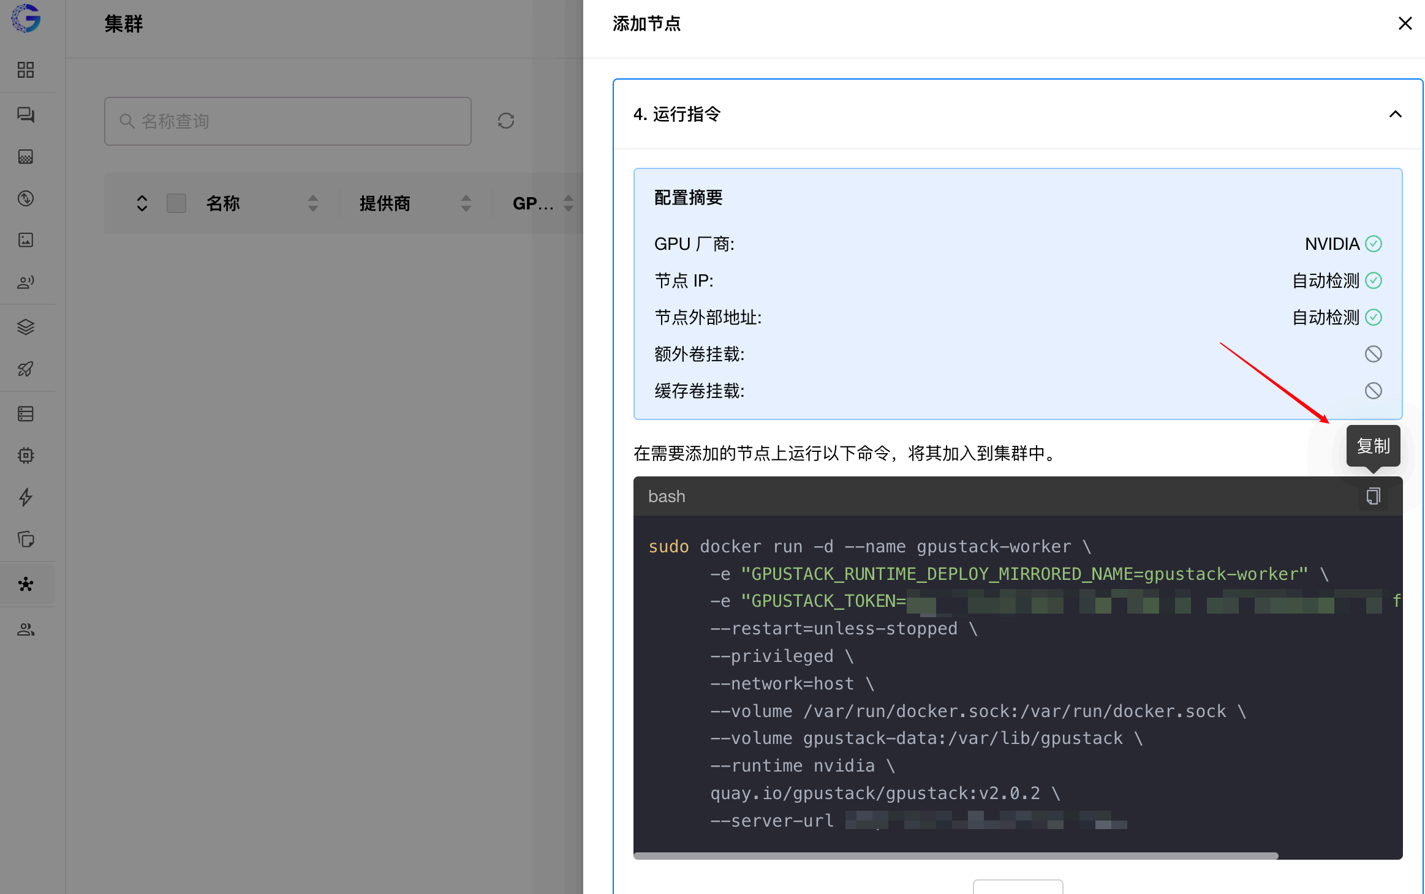Click the --restart=unless-stopped line
Screen dimensions: 1425x894
point(844,628)
